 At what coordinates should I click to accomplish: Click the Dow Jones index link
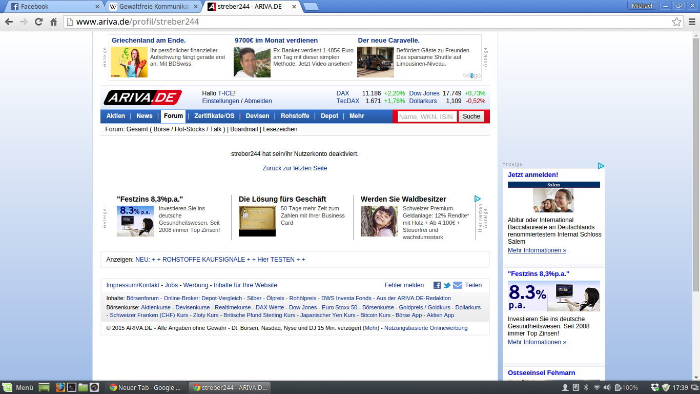(x=424, y=93)
